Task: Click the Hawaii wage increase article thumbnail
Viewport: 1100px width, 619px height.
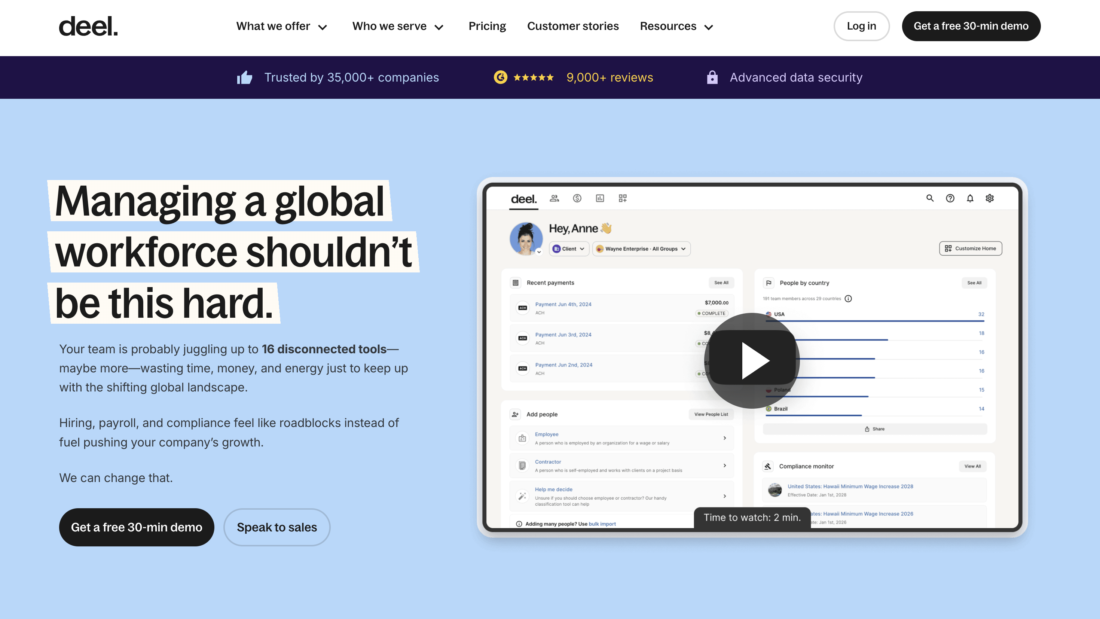Action: [x=774, y=490]
